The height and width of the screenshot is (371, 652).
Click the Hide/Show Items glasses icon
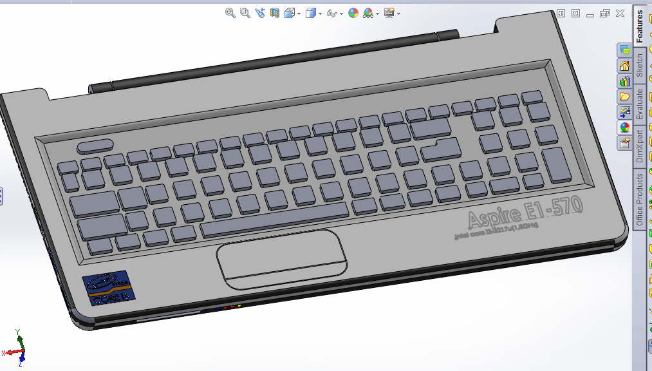click(x=332, y=14)
